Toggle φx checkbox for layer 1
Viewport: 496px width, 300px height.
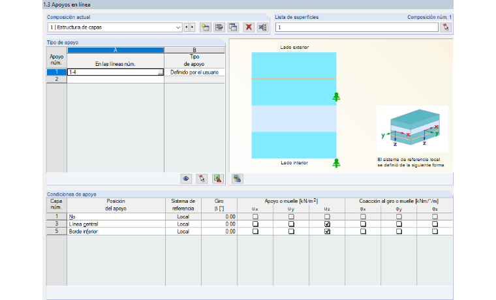[363, 217]
